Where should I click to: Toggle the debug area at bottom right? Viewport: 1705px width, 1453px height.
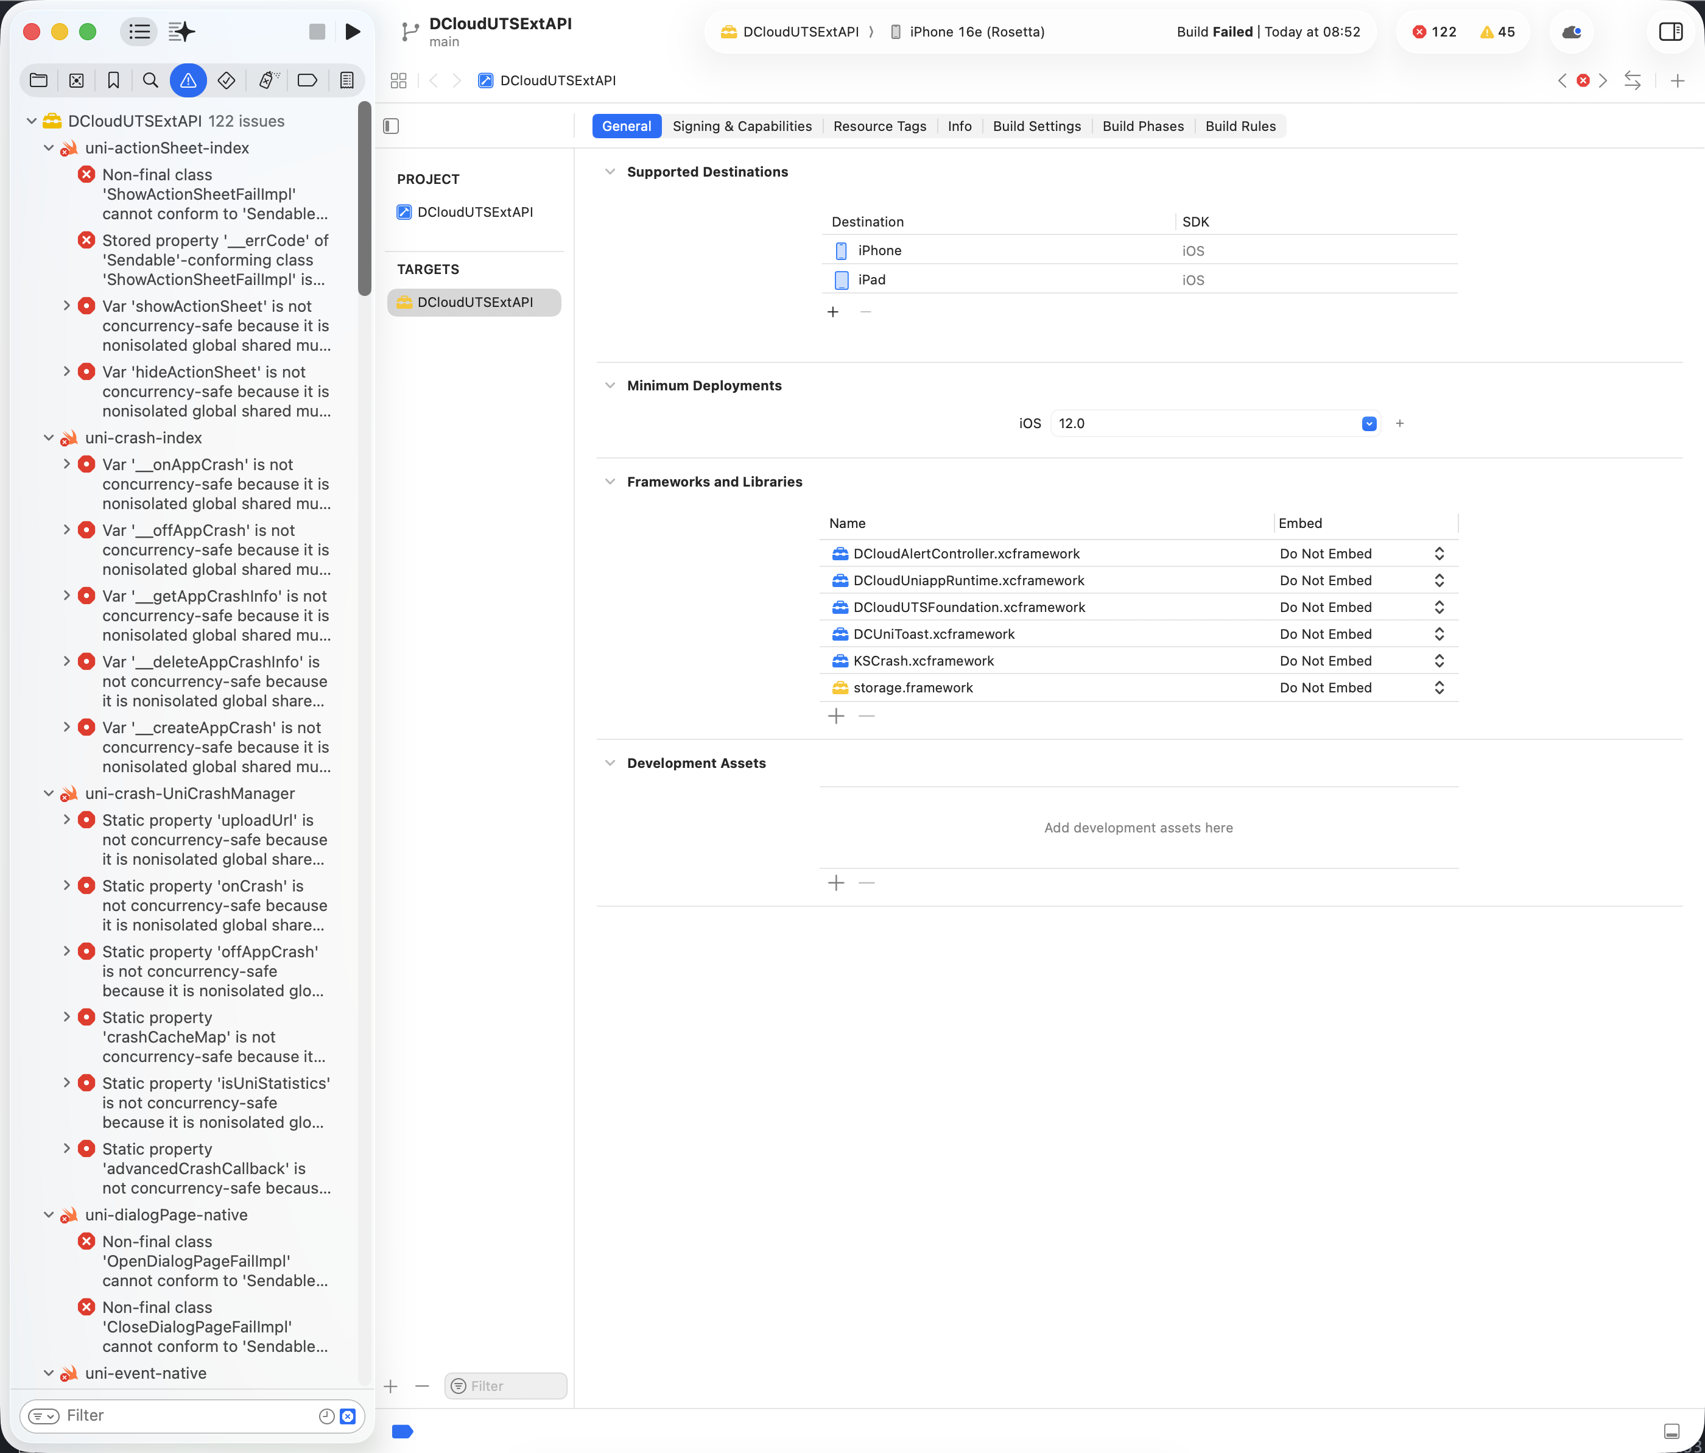1672,1432
